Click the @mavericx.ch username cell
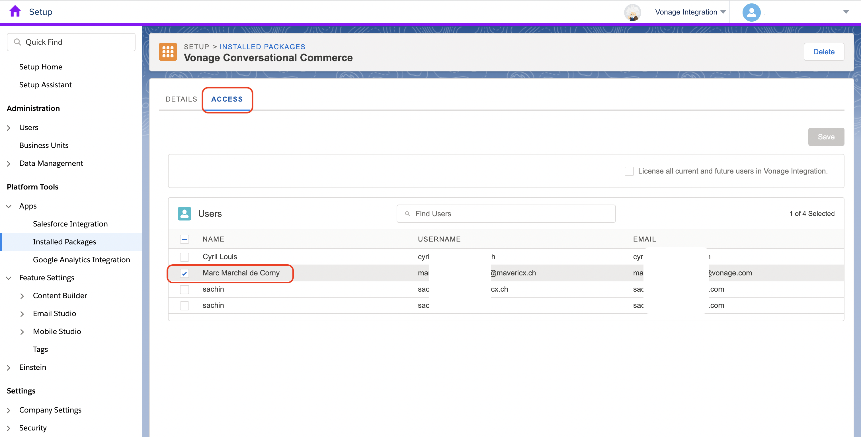The image size is (861, 437). 513,273
